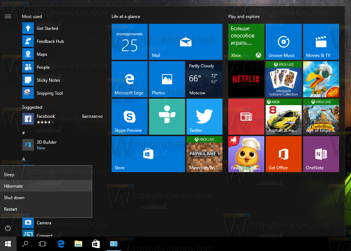Launch Edge from the taskbar
Screen dimensions: 351x251
pos(61,244)
